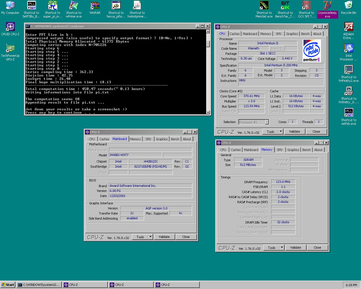Viewport: 361px width, 289px height.
Task: Open My Computer desktop icon
Action: 10,8
